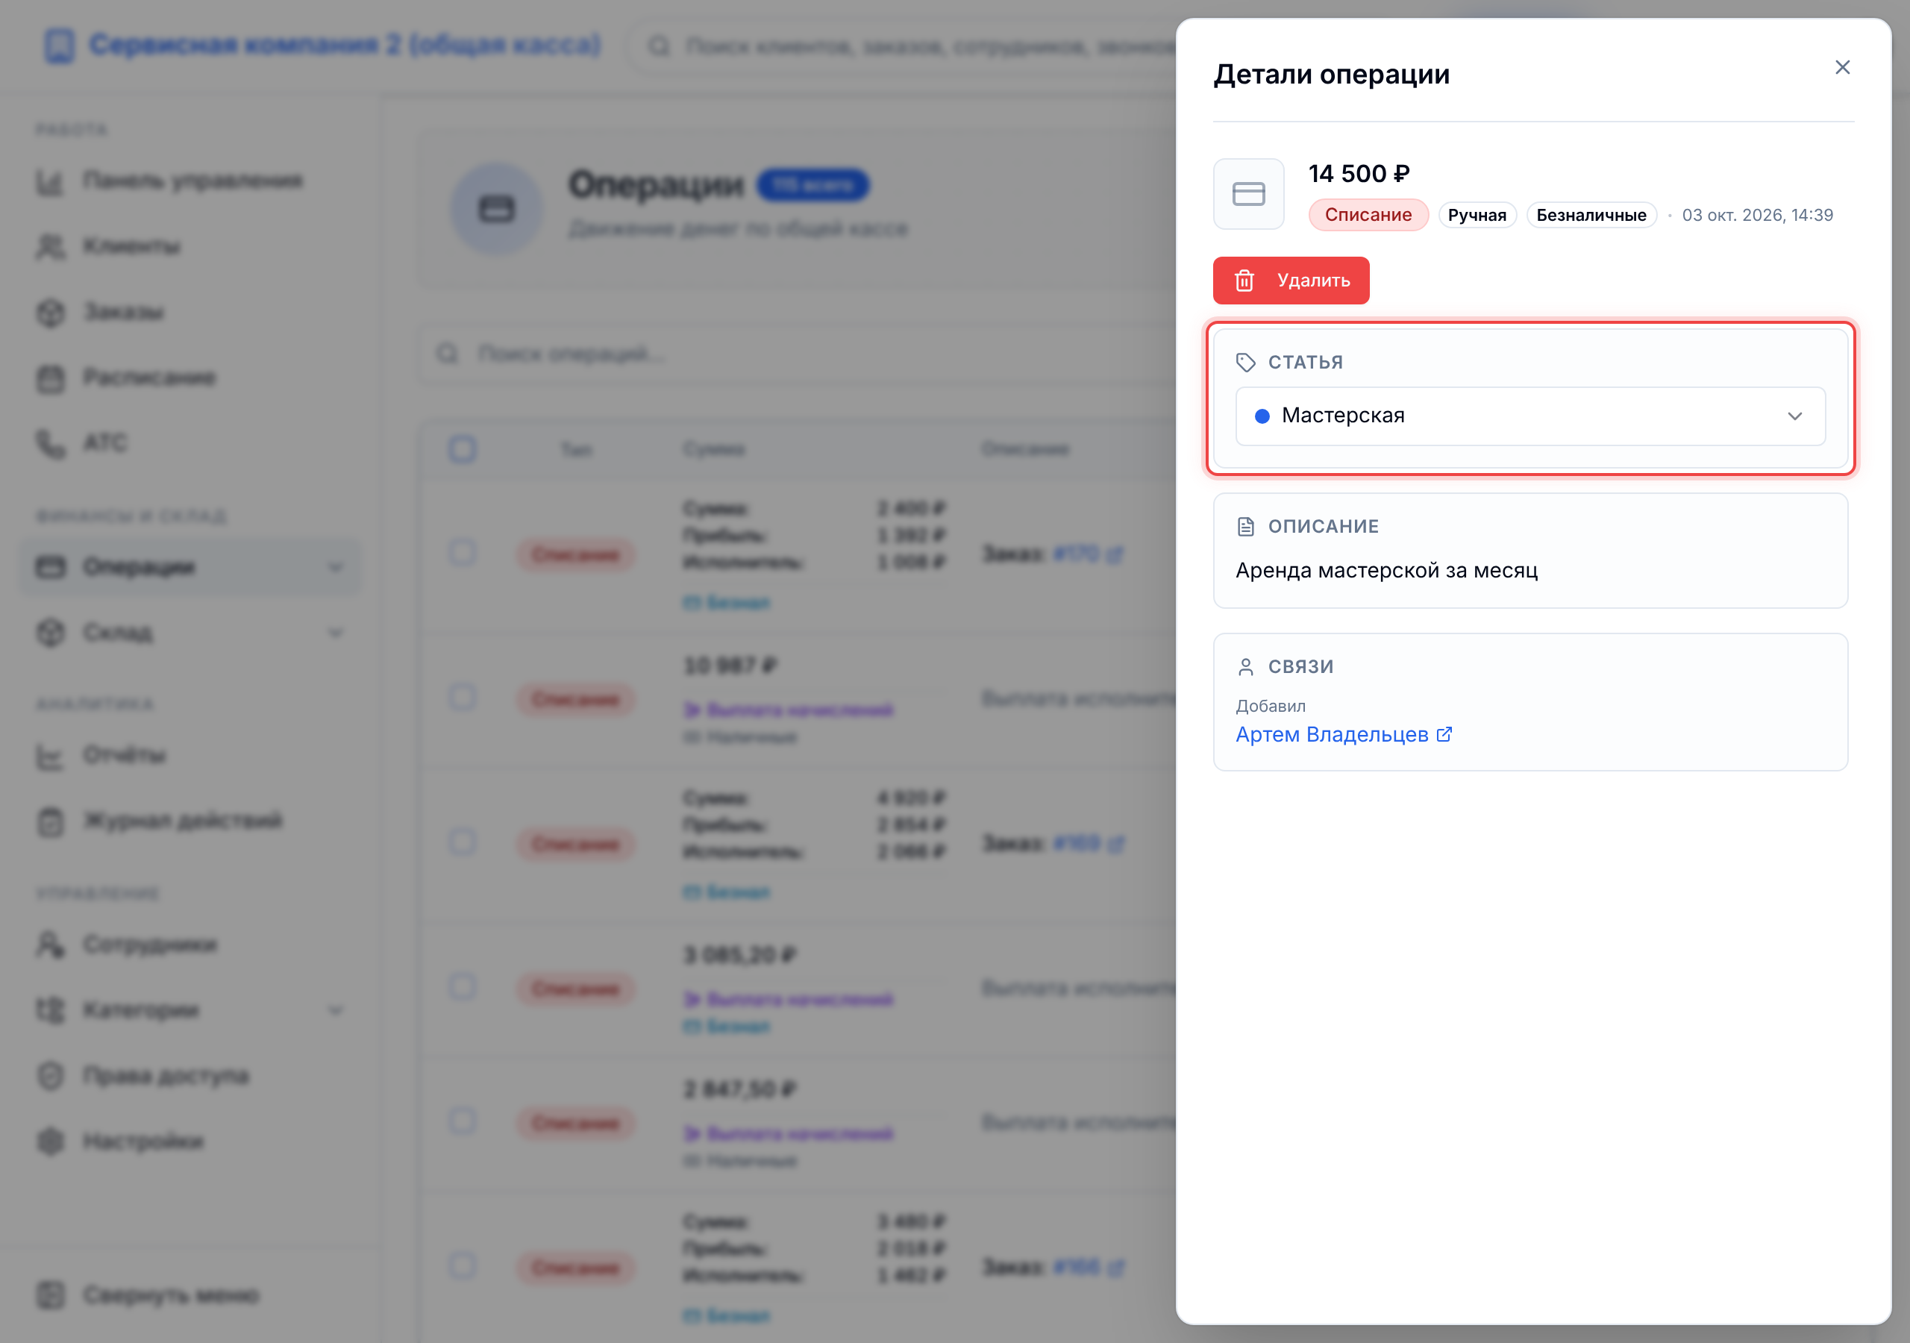Close the operation details panel
The height and width of the screenshot is (1343, 1910).
coord(1842,67)
